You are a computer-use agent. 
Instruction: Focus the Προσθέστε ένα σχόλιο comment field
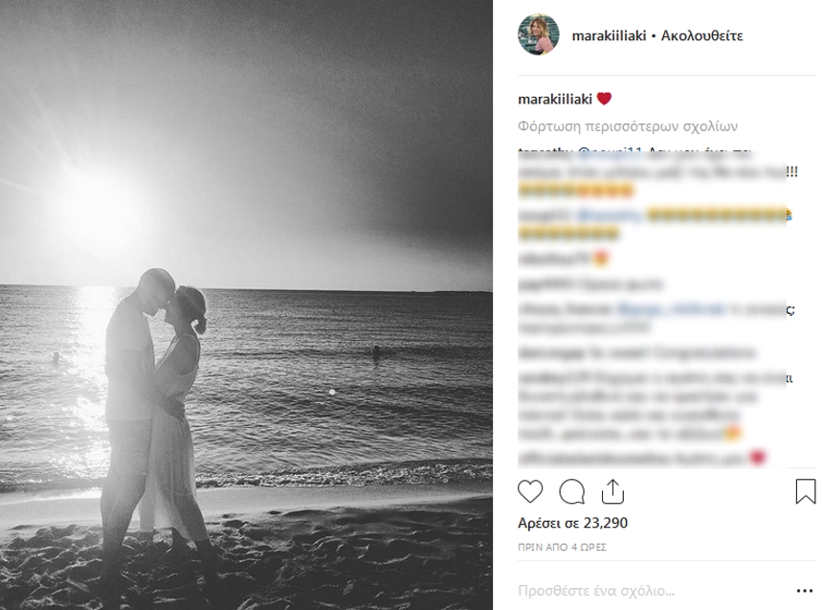click(651, 591)
